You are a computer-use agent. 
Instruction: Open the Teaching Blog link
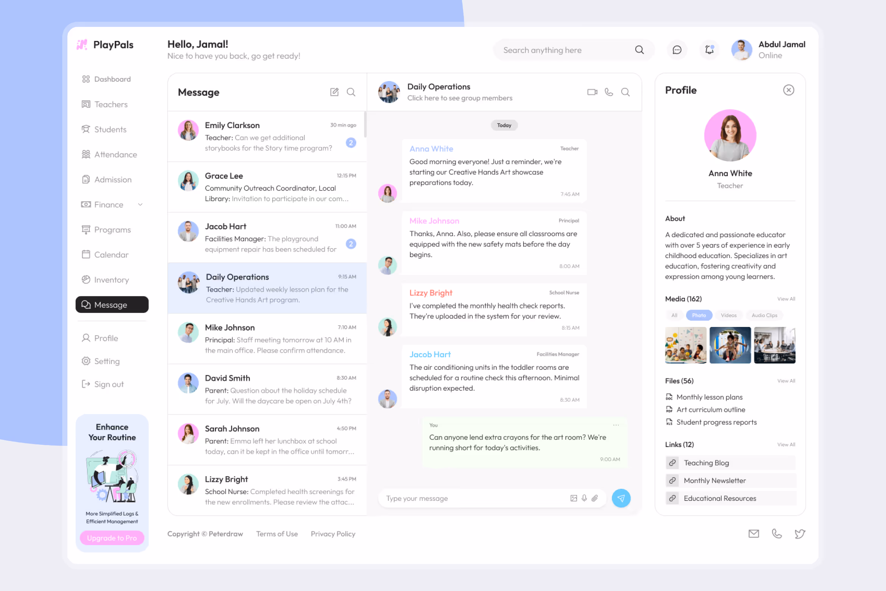click(706, 463)
